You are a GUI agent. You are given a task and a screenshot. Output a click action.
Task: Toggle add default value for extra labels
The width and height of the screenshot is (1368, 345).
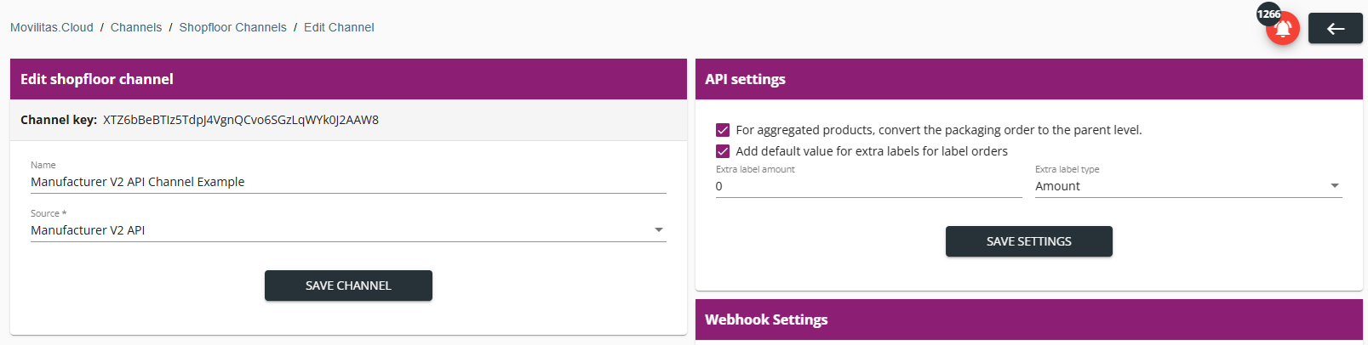coord(723,151)
